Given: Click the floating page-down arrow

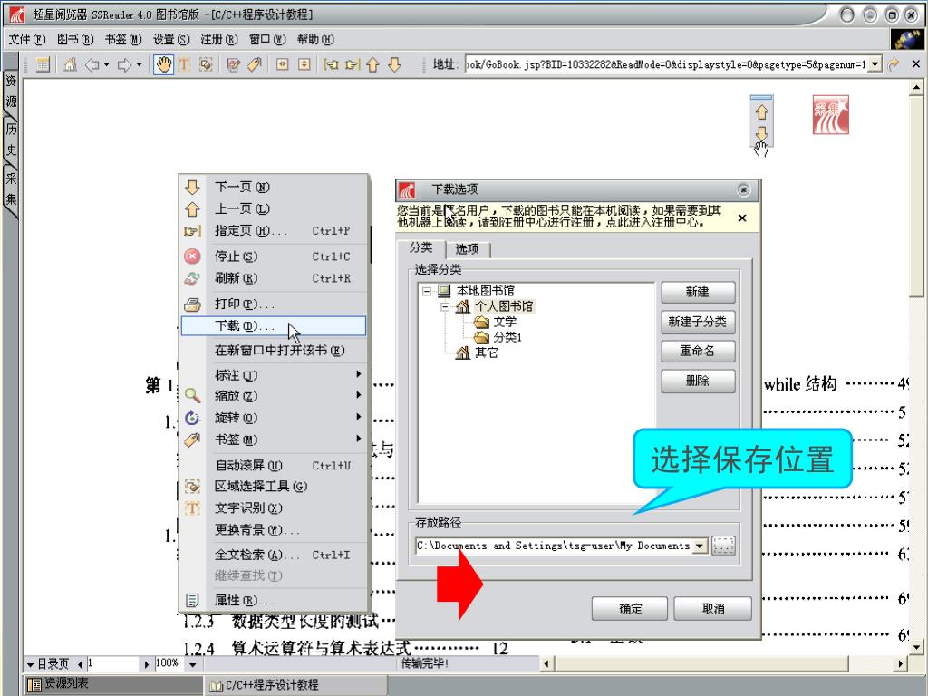Looking at the screenshot, I should pyautogui.click(x=761, y=134).
